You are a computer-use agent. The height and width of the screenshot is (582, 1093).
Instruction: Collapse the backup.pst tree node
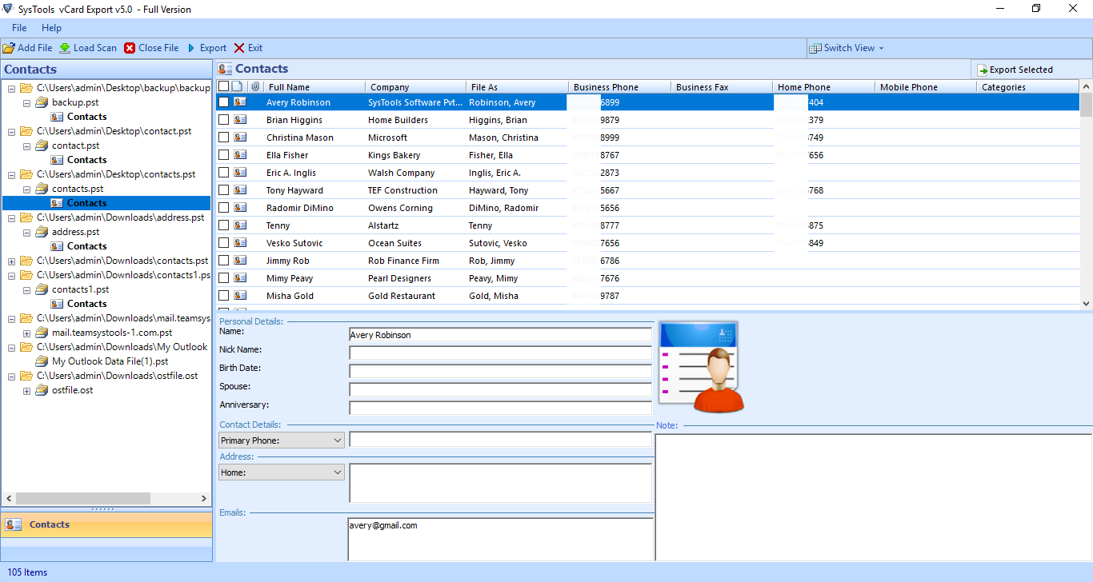tap(26, 102)
